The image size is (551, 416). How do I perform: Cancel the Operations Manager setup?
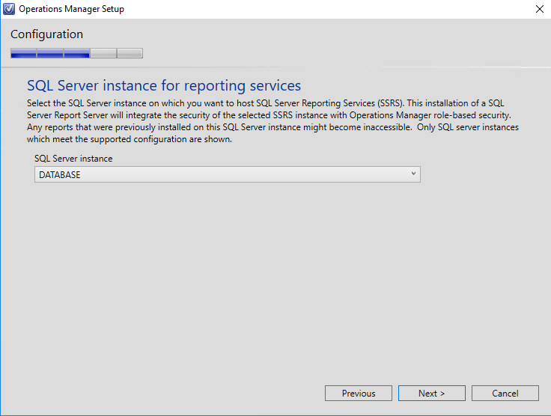click(x=505, y=394)
